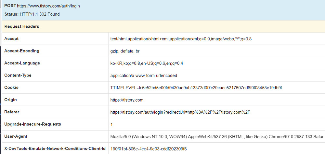Select the Origin header name
The width and height of the screenshot is (325, 154).
click(11, 100)
